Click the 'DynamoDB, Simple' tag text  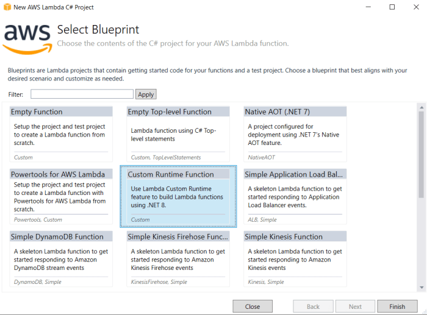(38, 282)
